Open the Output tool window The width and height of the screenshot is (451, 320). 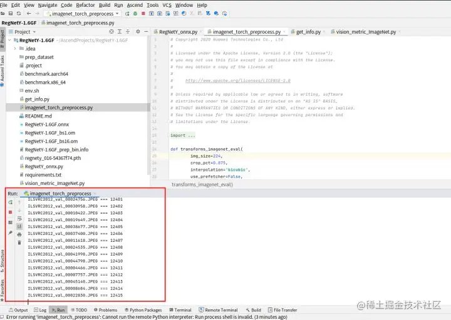point(18,310)
